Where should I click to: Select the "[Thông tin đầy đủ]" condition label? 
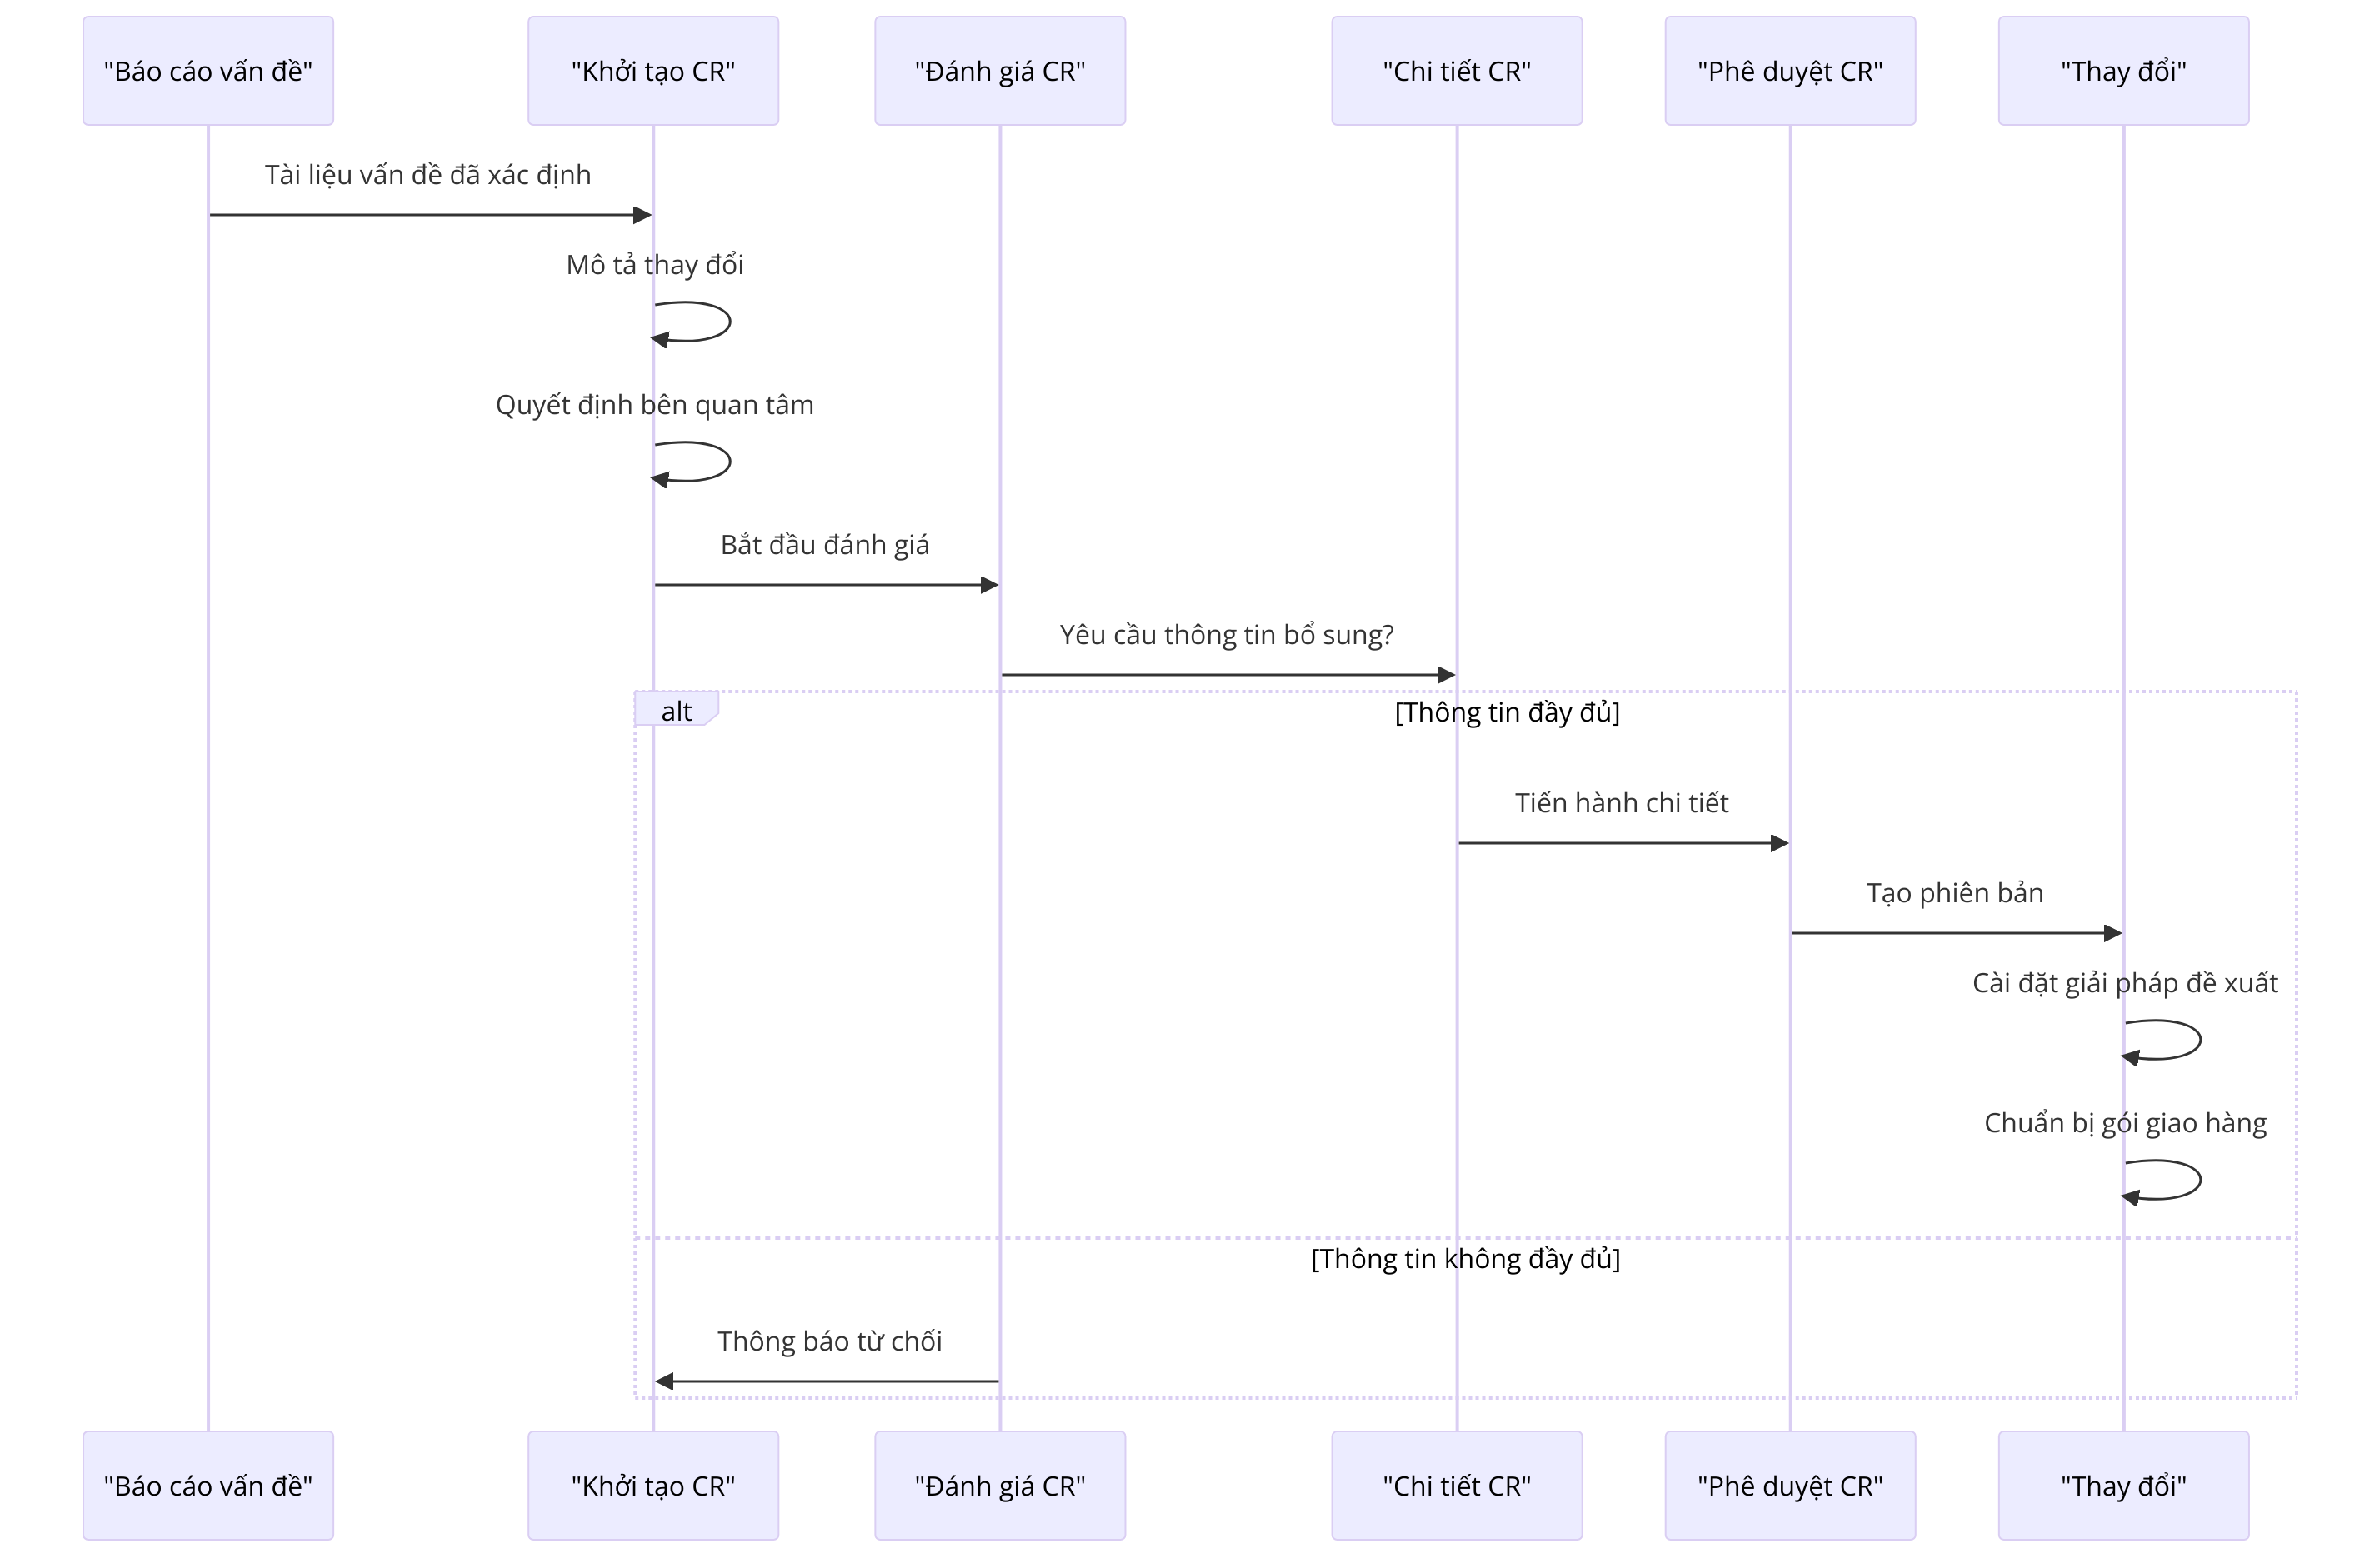click(1507, 712)
